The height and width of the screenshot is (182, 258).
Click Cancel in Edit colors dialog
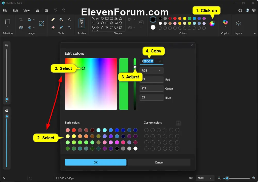159,162
